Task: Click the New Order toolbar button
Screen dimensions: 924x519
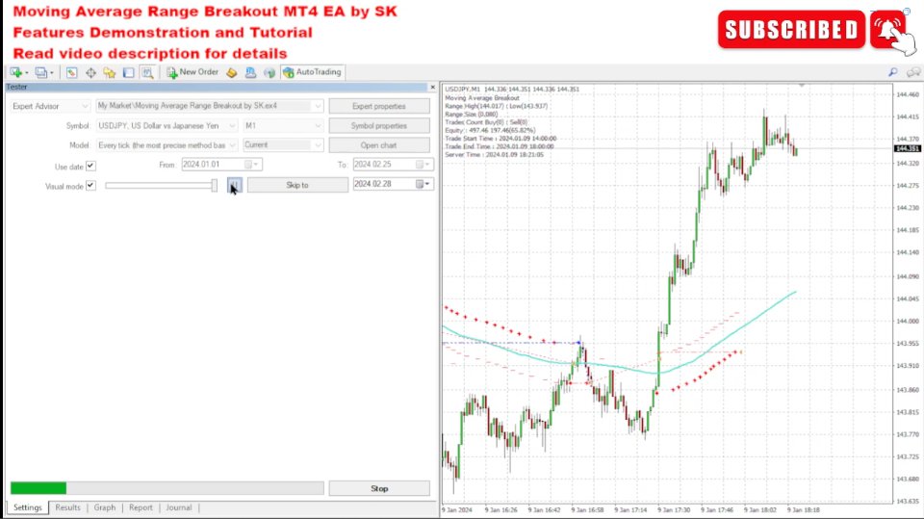Action: 192,72
